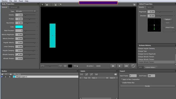
Task: Select the downward arrow velocity tool
Action: pos(56,5)
